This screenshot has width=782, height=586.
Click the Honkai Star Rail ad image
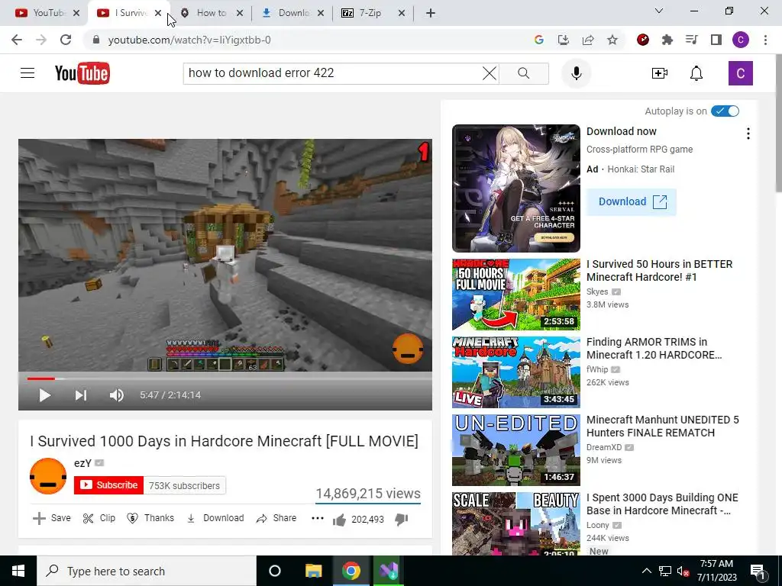[516, 188]
